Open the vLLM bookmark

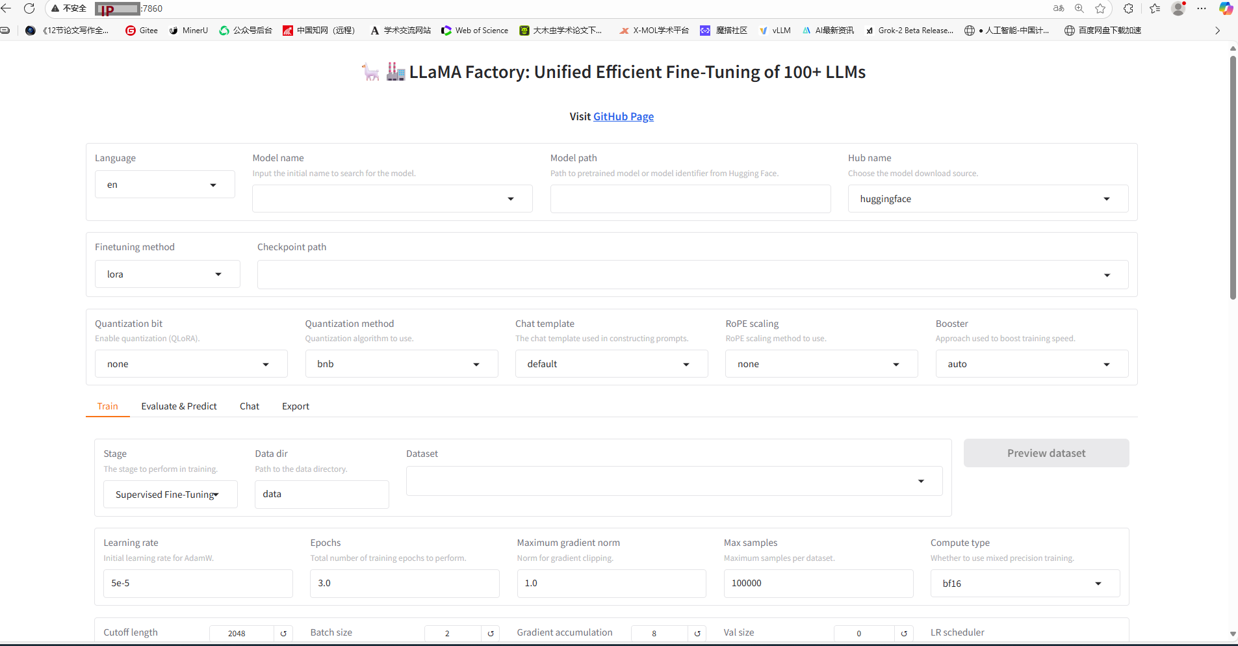(x=775, y=31)
